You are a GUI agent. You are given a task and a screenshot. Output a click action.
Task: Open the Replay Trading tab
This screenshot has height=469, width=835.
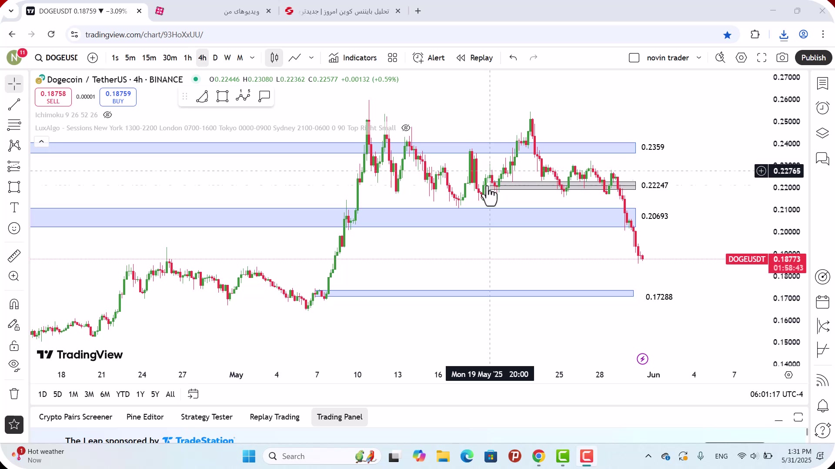click(274, 417)
